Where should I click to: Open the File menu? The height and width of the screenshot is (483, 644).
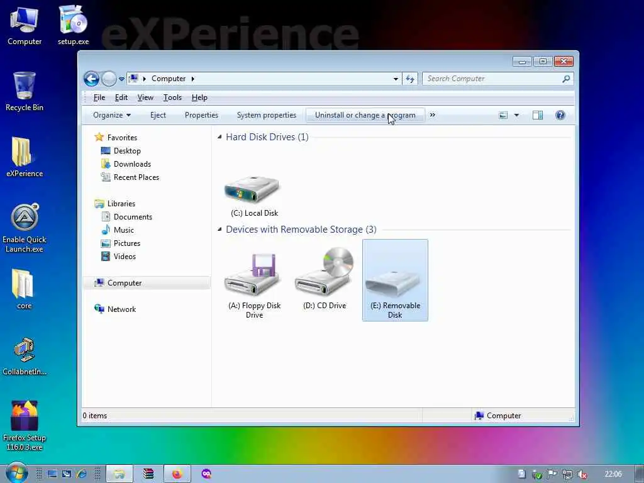point(99,97)
